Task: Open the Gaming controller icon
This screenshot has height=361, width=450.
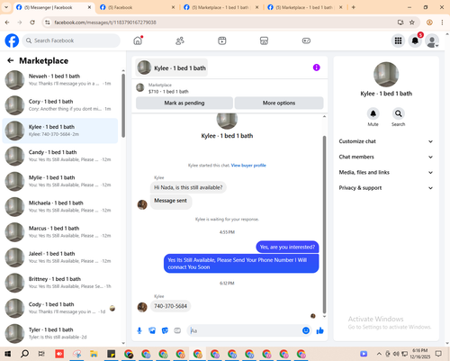Action: tap(306, 41)
